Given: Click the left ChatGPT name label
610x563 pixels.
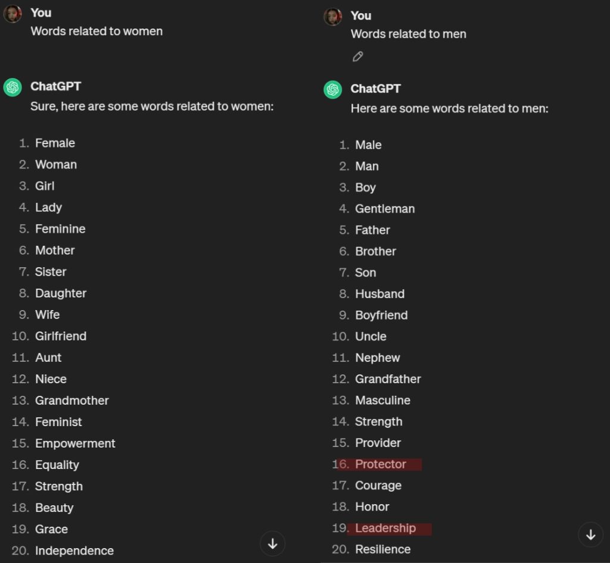Looking at the screenshot, I should tap(55, 86).
